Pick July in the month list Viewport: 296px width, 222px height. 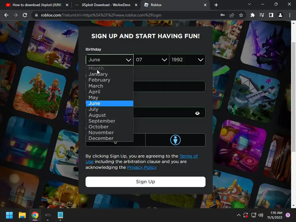110,109
